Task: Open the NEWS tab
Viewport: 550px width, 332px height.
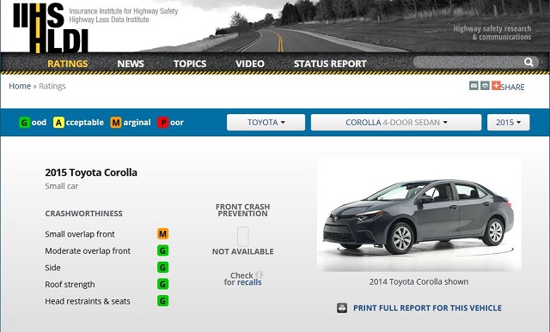Action: (131, 63)
